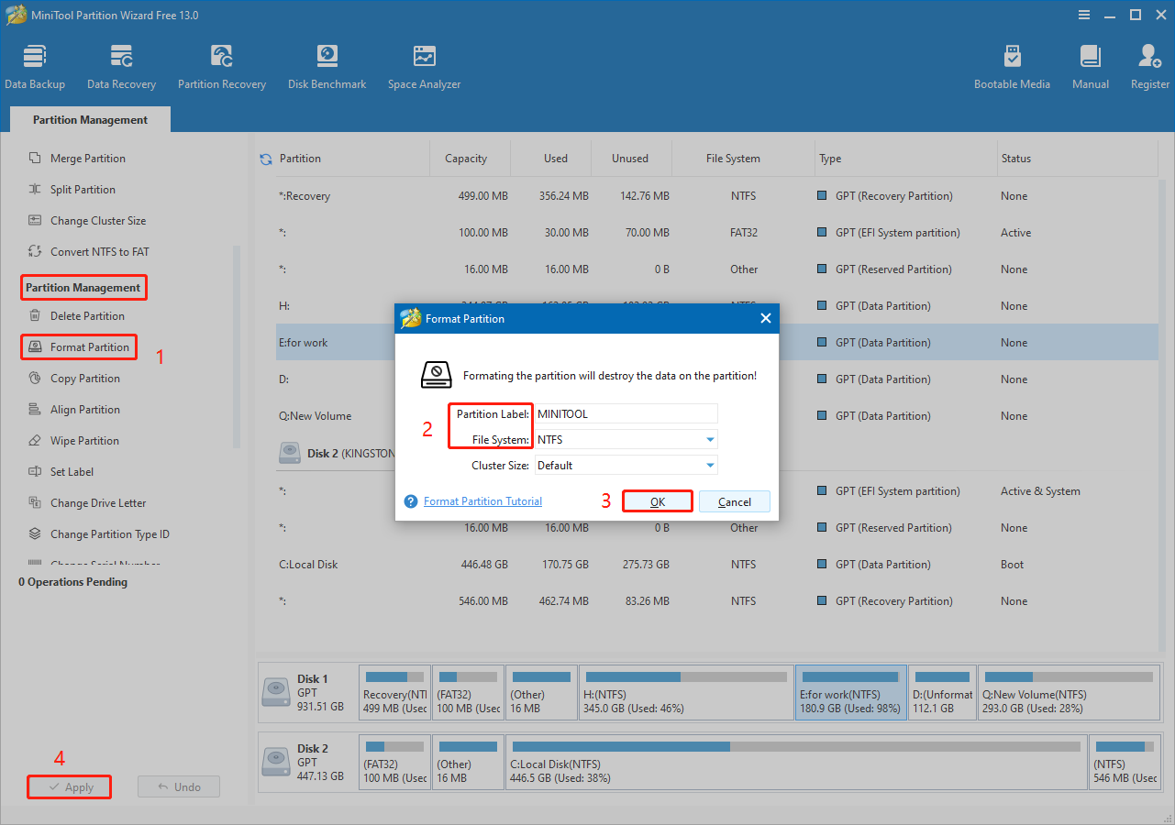Open the Data Backup tool
Image resolution: width=1175 pixels, height=825 pixels.
point(35,64)
